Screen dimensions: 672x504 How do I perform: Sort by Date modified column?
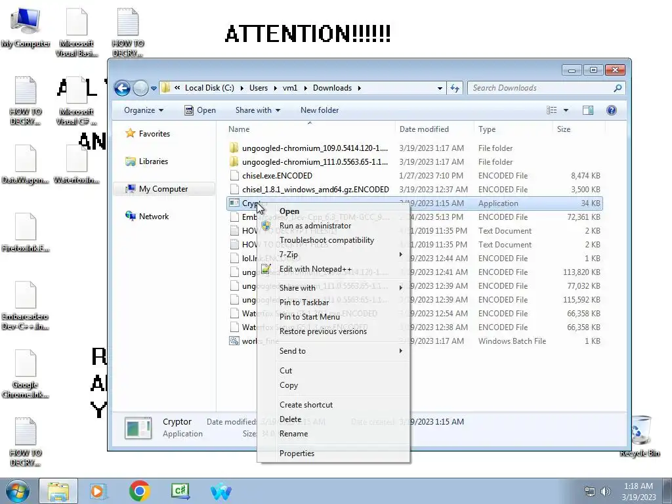click(434, 129)
